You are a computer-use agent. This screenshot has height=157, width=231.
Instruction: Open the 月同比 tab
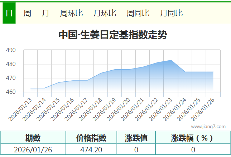pos(171,13)
